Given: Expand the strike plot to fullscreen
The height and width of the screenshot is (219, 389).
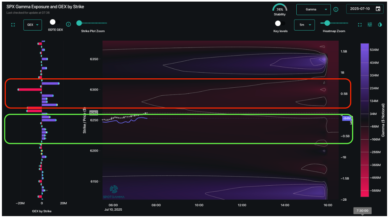Looking at the screenshot, I should [x=13, y=25].
